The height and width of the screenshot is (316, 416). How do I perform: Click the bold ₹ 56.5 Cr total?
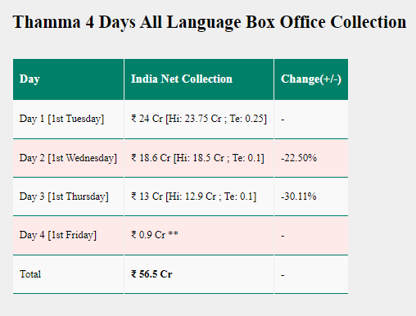[151, 274]
